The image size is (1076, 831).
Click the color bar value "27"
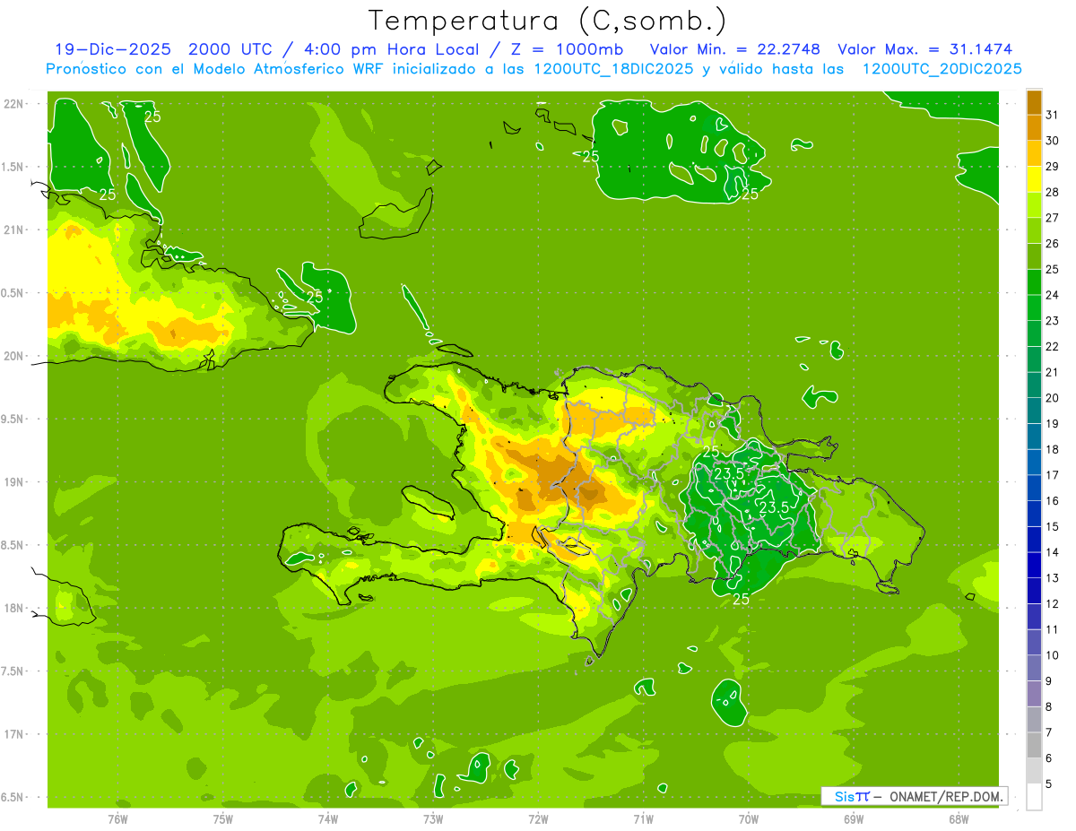[1053, 218]
